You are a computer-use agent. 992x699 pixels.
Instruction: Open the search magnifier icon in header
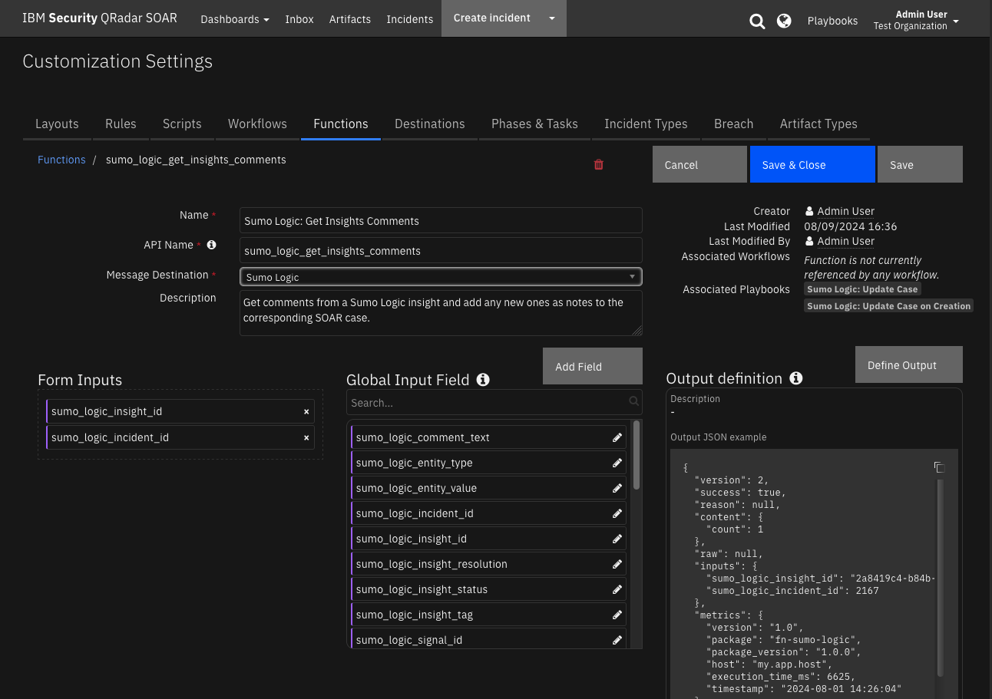[x=757, y=21]
